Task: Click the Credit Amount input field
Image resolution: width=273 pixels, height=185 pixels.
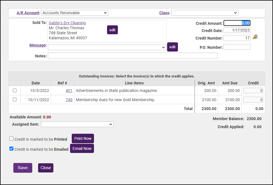Action: (x=237, y=23)
